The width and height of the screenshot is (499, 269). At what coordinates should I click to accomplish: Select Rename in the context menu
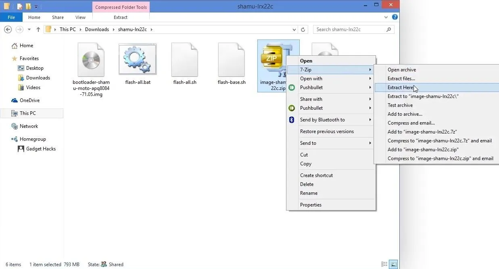click(x=331, y=193)
